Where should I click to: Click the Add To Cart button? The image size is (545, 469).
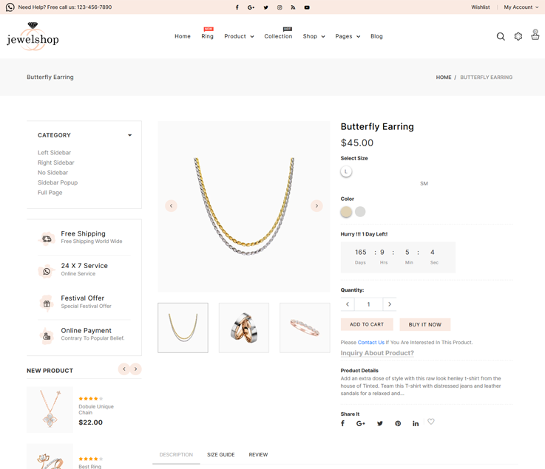click(x=367, y=324)
